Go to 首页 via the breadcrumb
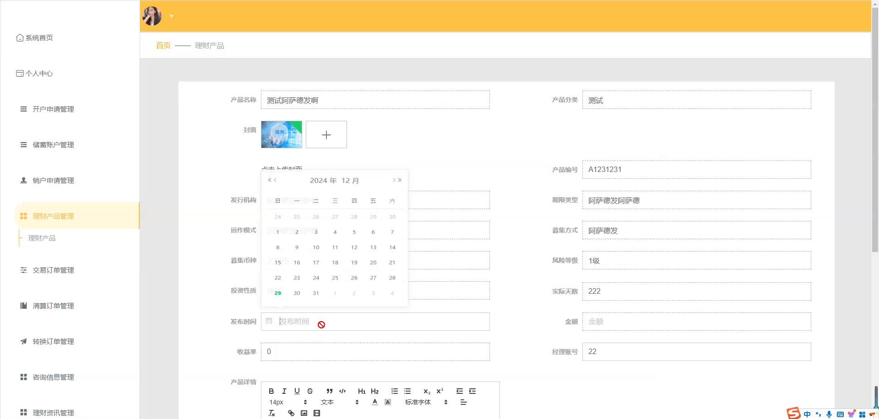The width and height of the screenshot is (879, 419). pos(163,45)
